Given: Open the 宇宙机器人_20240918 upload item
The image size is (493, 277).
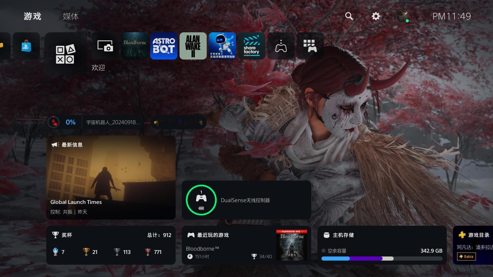Looking at the screenshot, I should pos(113,122).
